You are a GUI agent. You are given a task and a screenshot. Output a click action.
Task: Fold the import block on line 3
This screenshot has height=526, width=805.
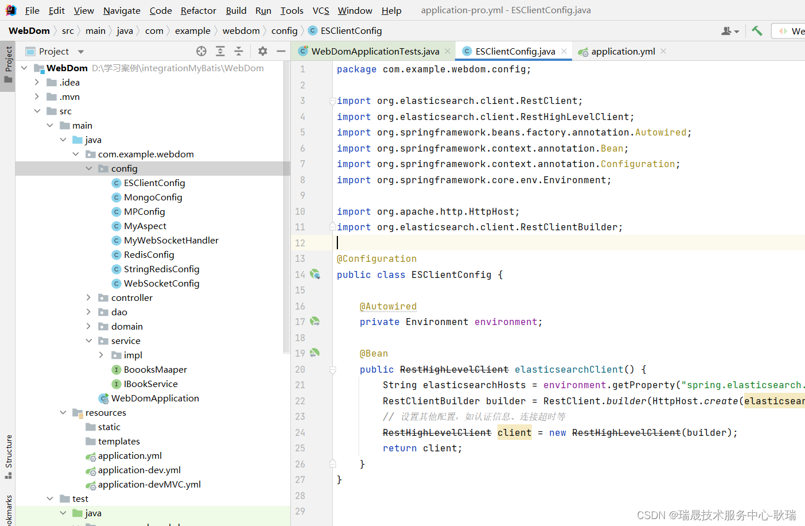tap(333, 101)
